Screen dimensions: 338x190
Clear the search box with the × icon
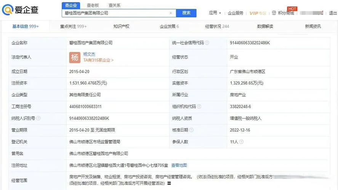(x=171, y=13)
